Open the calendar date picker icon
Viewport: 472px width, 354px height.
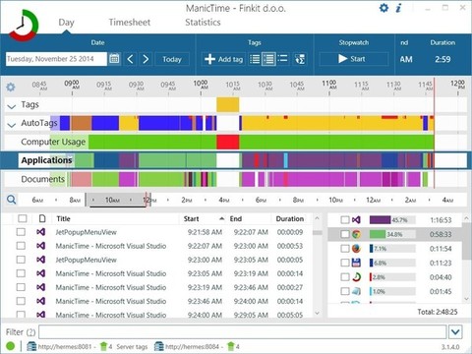(114, 59)
